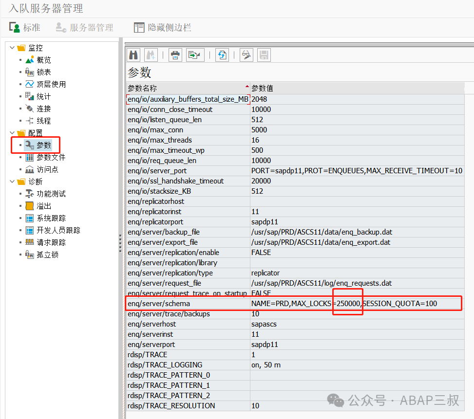Image resolution: width=474 pixels, height=419 pixels.
Task: Select row enq/io/server_port
Action: pyautogui.click(x=295, y=171)
